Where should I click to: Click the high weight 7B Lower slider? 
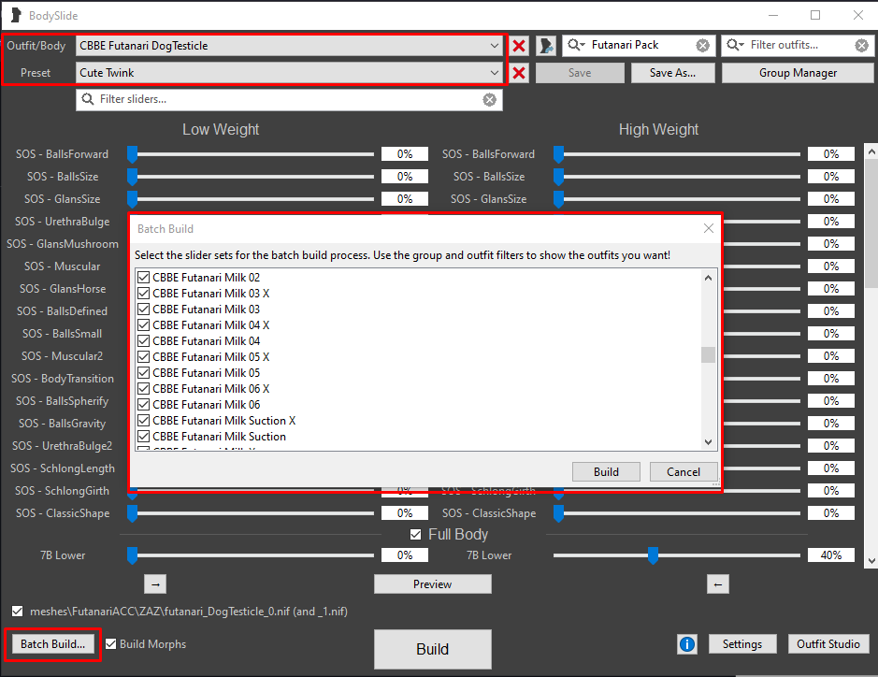tap(676, 555)
